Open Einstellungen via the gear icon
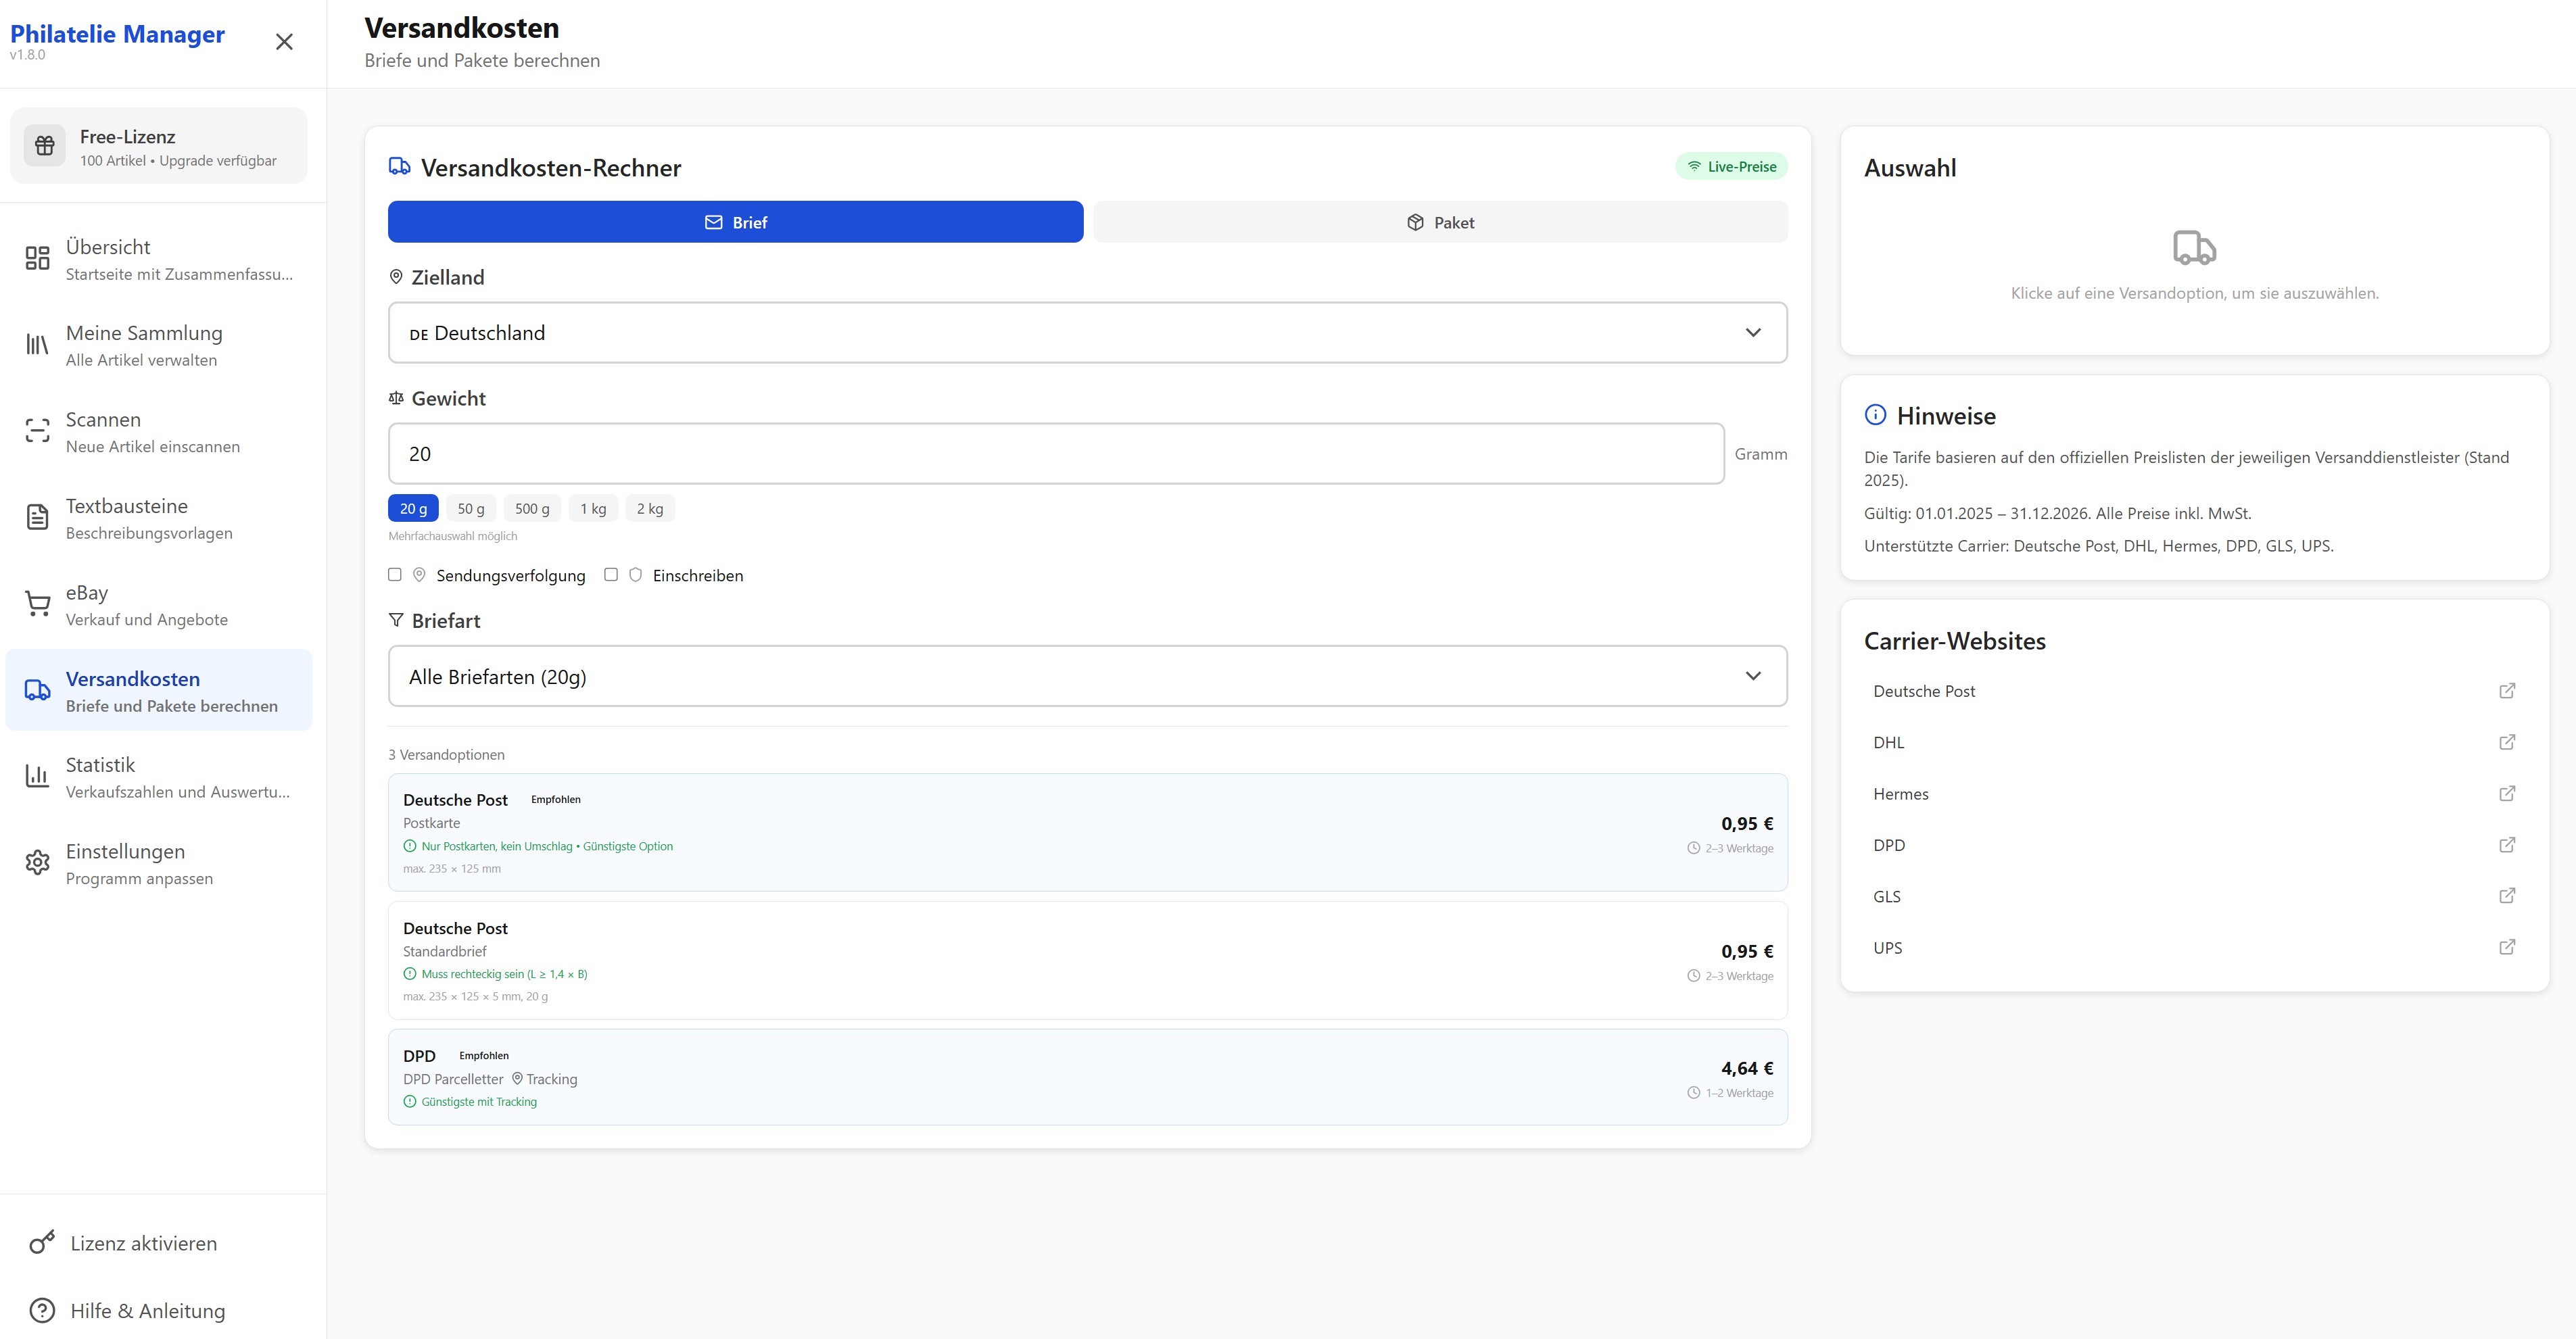Image resolution: width=2576 pixels, height=1339 pixels. [x=37, y=863]
